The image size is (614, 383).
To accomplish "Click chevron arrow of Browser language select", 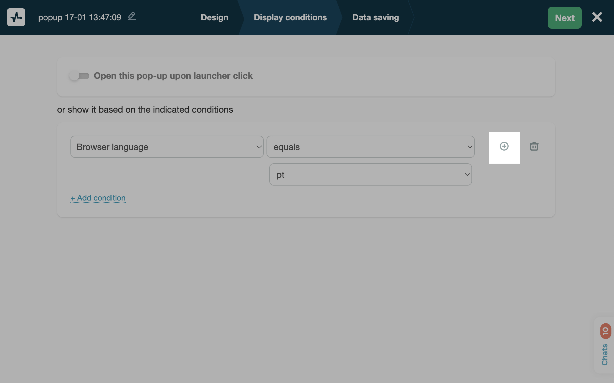I will tap(259, 147).
